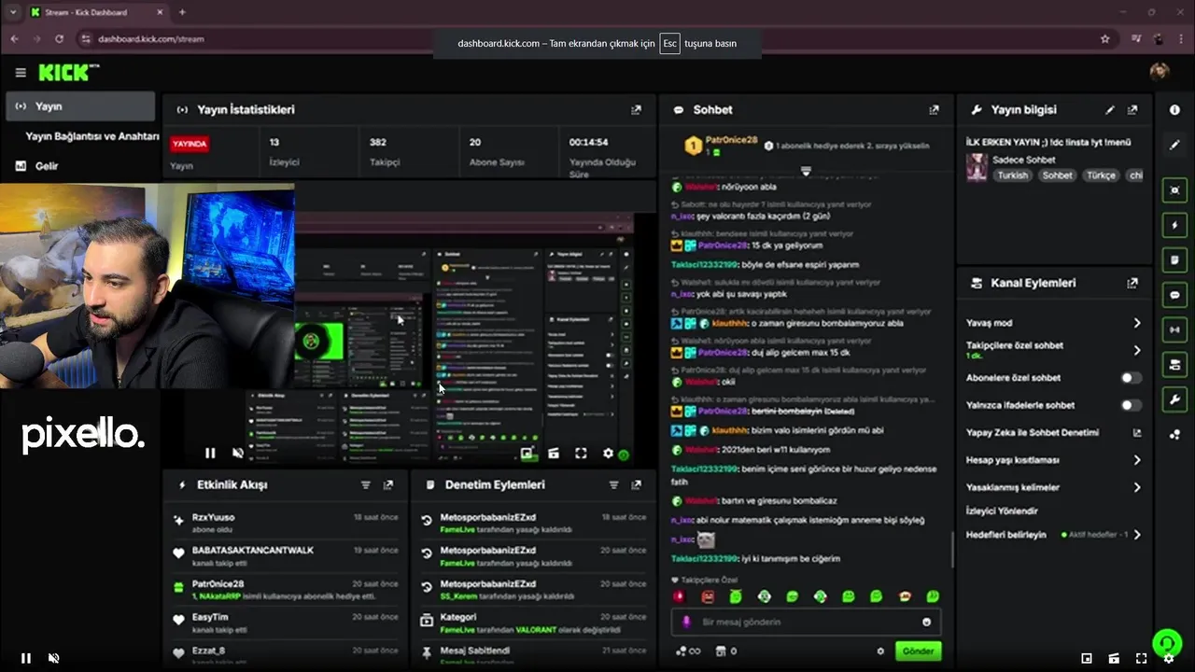Toggle the note widget icon in right sidebar
This screenshot has width=1195, height=672.
click(x=1174, y=259)
